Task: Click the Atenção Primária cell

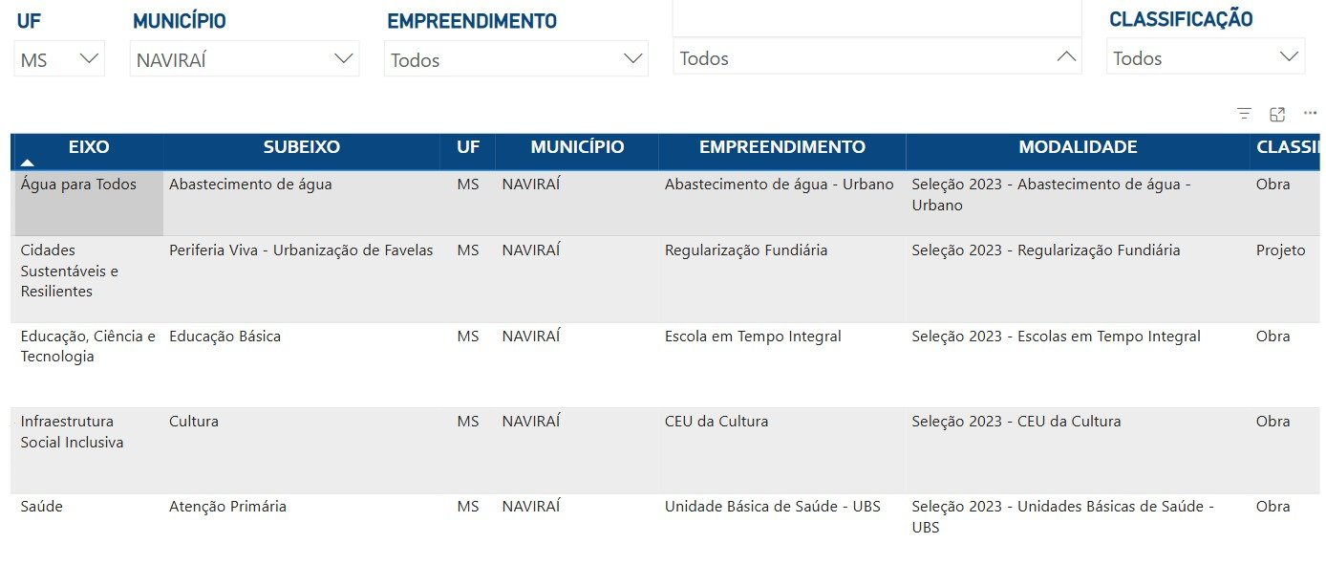Action: tap(227, 507)
